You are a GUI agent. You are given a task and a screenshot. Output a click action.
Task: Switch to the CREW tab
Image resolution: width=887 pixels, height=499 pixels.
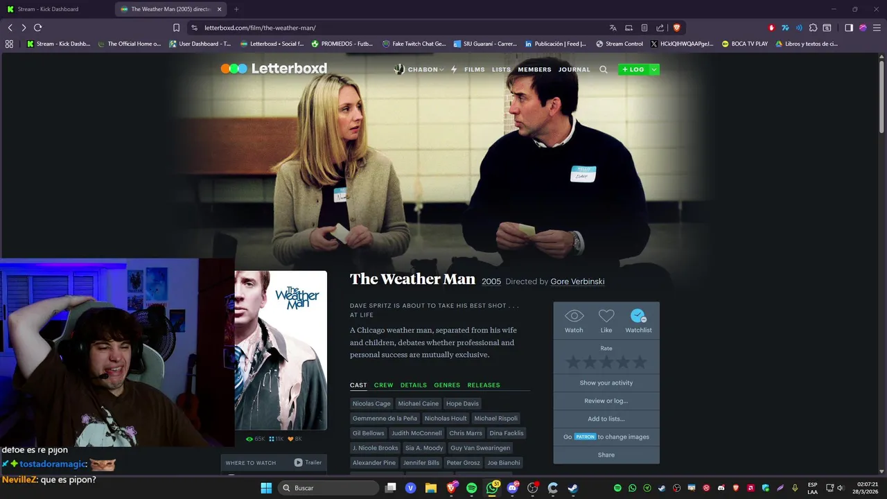pyautogui.click(x=383, y=385)
